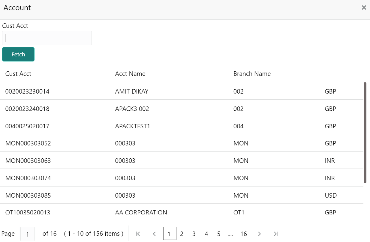
Task: Select account MON000303052
Action: 28,143
